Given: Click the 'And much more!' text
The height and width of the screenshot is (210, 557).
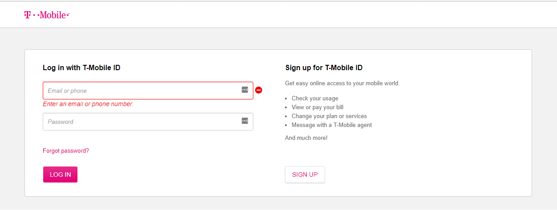Looking at the screenshot, I should [306, 138].
